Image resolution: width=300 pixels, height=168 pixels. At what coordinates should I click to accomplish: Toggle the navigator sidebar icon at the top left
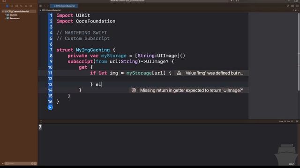4,1
